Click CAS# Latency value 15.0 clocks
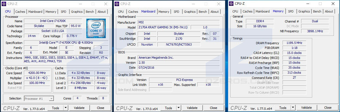 294,53
